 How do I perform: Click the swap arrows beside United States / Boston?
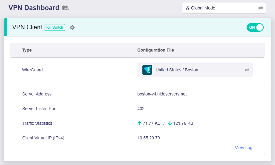[x=247, y=70]
